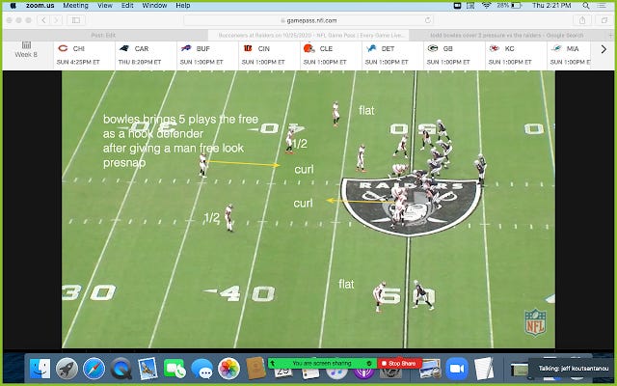This screenshot has height=386, width=617.
Task: Select the BUF Sunday 1:00PM game
Action: coord(207,56)
